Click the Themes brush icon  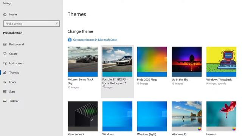point(5,73)
